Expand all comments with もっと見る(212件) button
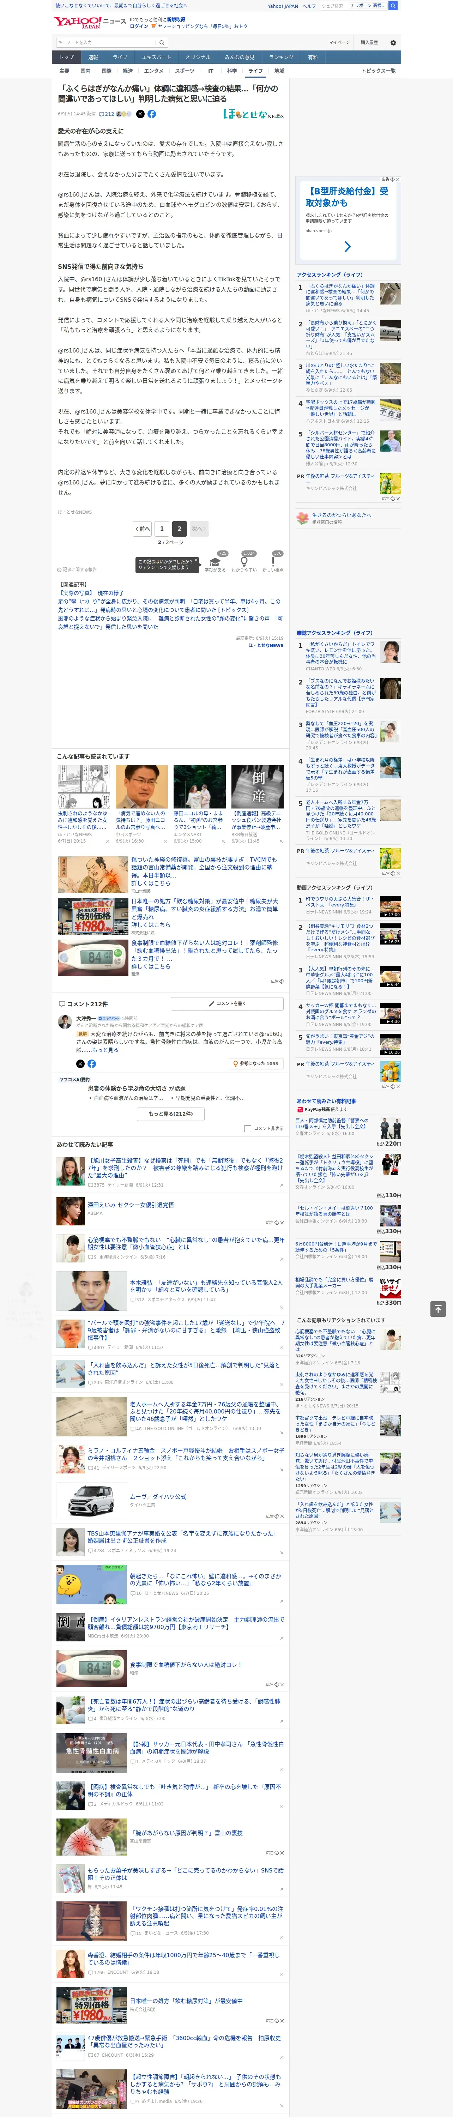 click(x=171, y=1114)
